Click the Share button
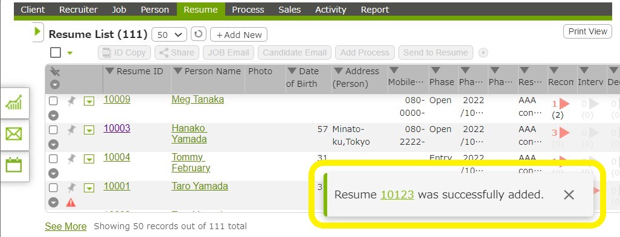The width and height of the screenshot is (620, 237). (x=176, y=52)
